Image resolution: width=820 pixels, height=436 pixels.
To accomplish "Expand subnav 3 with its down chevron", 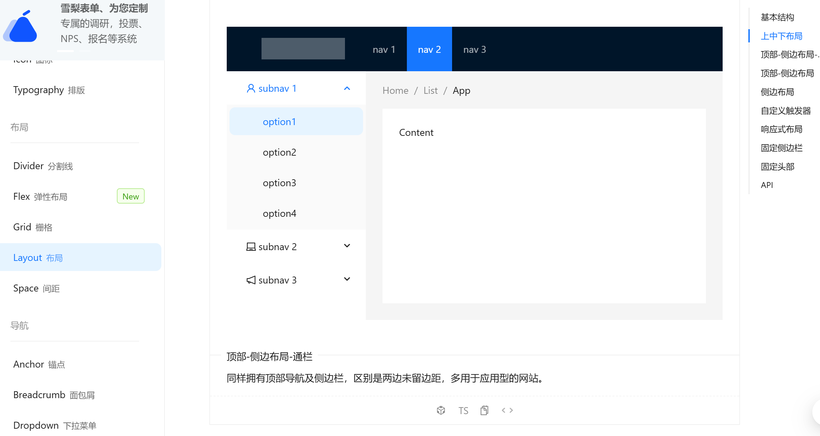I will coord(347,279).
